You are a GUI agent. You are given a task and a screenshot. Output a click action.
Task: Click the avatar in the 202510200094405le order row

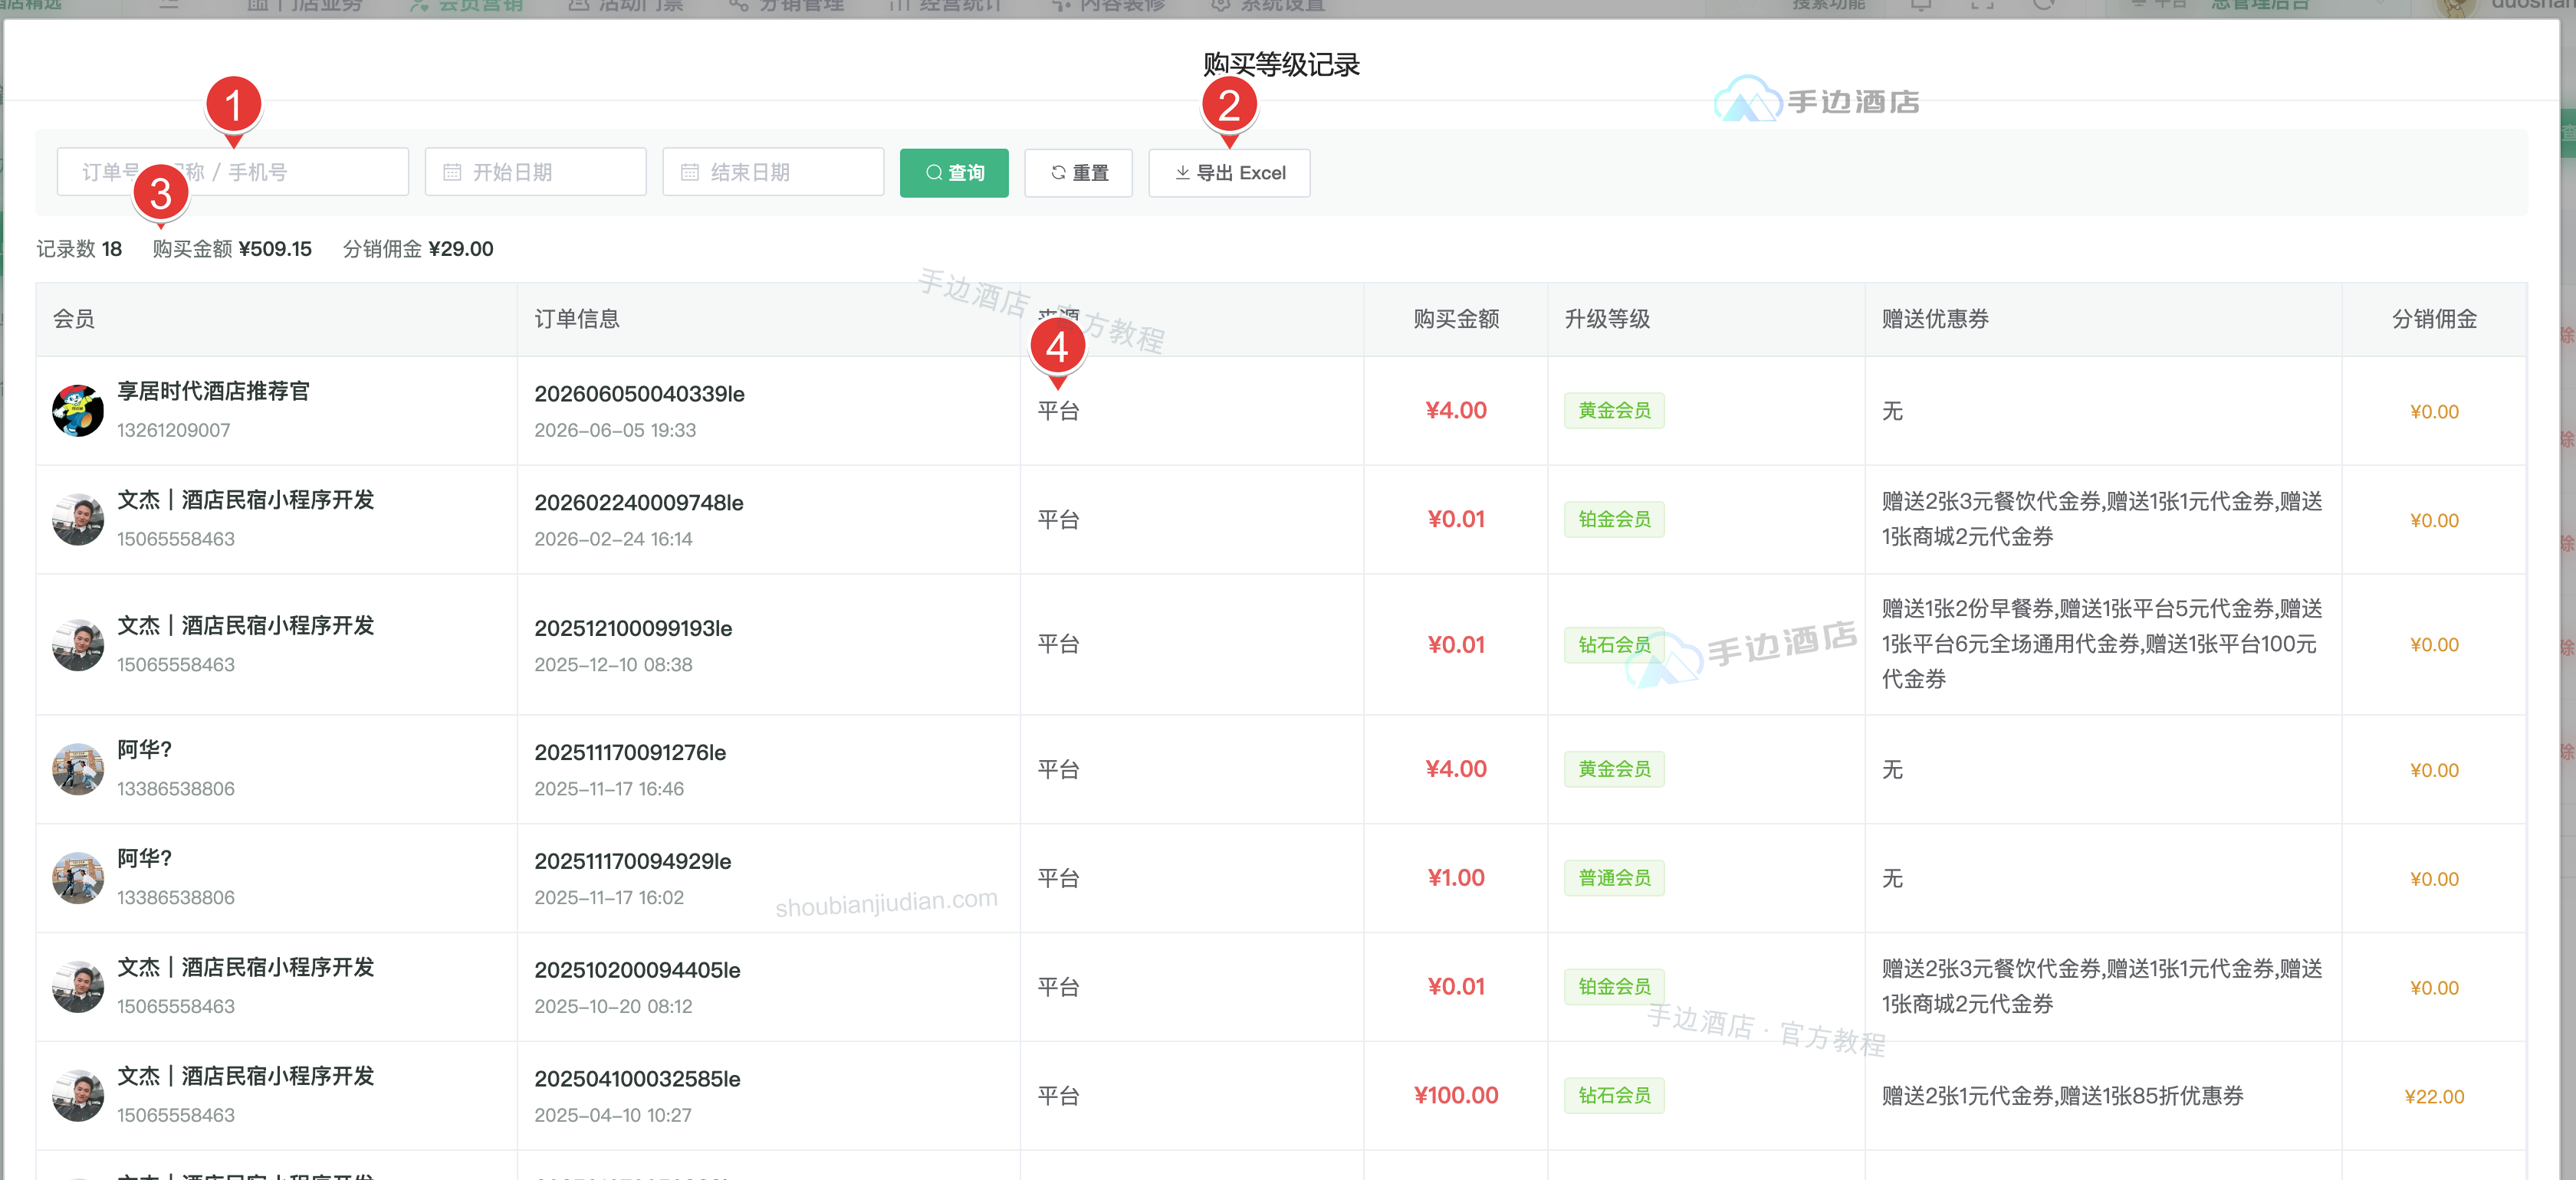[x=78, y=987]
